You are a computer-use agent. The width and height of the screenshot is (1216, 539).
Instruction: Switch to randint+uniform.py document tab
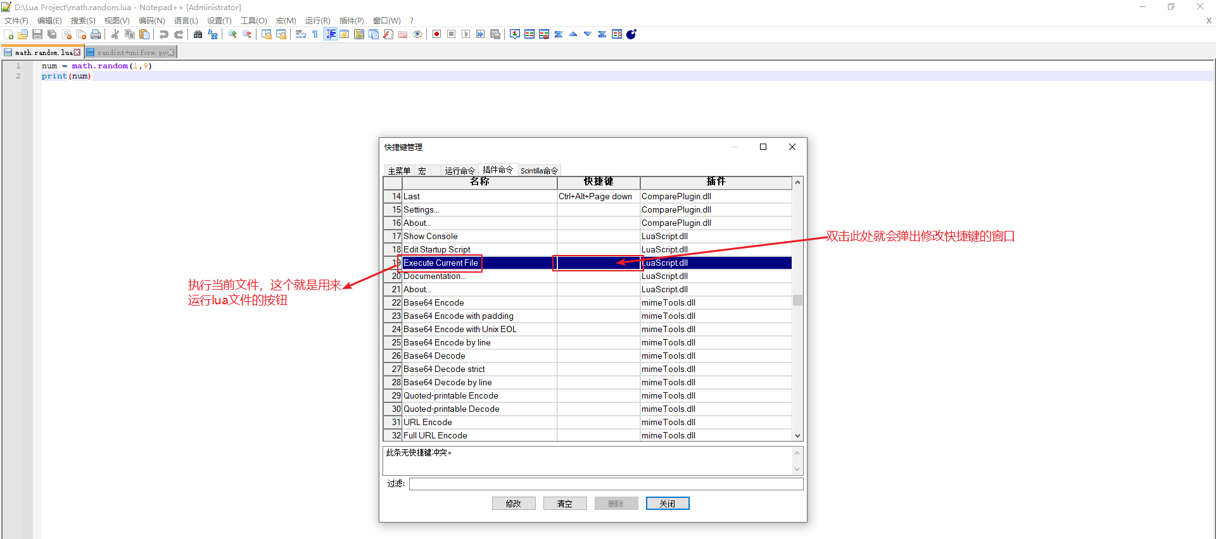coord(130,53)
